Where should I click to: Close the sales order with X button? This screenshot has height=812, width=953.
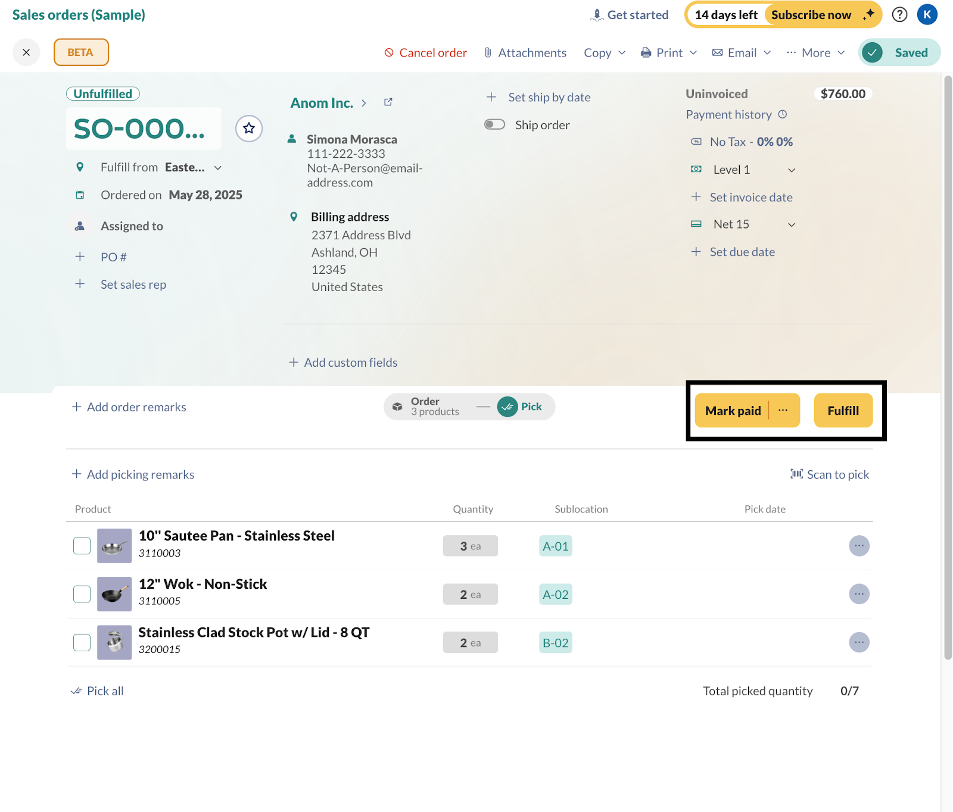pyautogui.click(x=26, y=52)
